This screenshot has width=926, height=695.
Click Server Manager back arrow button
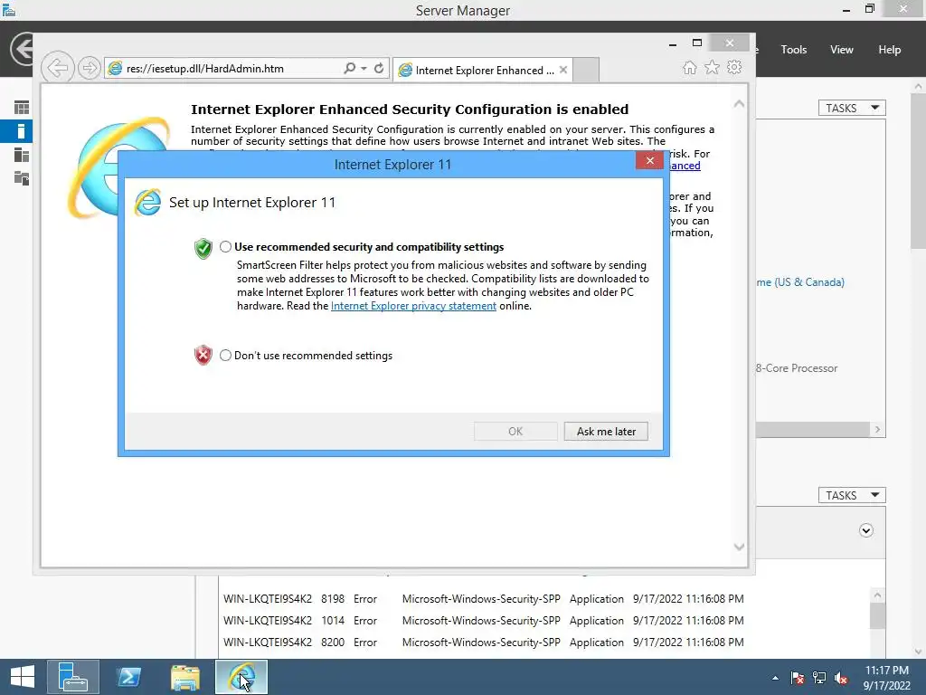click(x=23, y=49)
